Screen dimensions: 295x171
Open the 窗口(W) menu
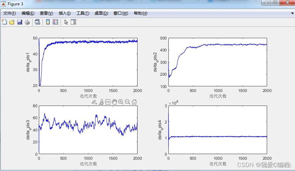[121, 13]
